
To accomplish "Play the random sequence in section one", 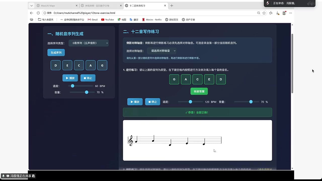I will pyautogui.click(x=70, y=78).
